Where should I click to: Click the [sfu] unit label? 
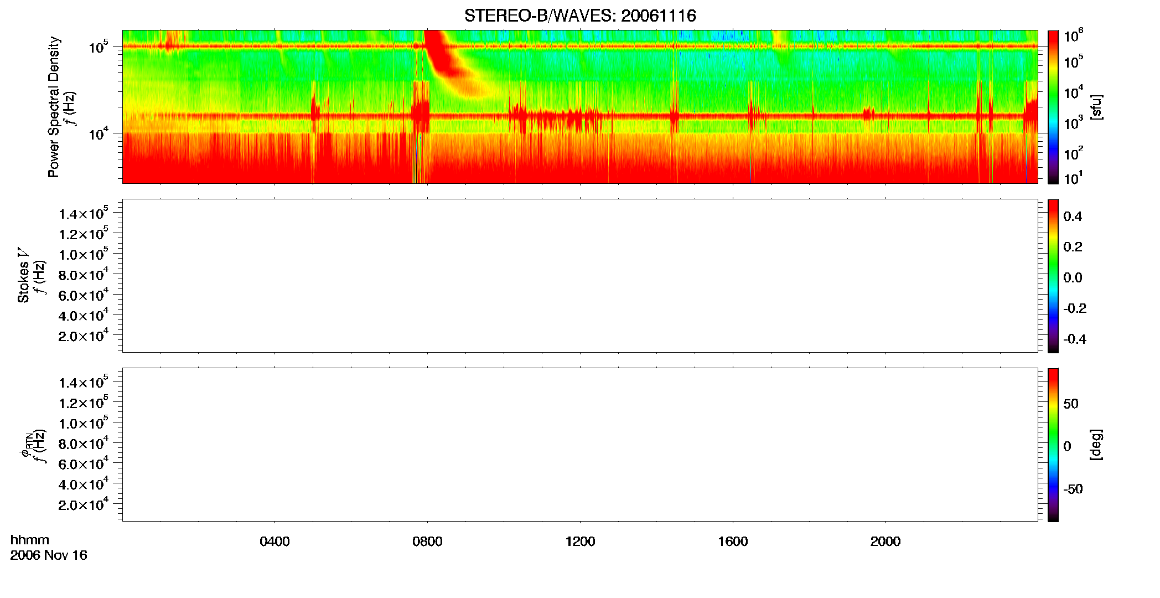pyautogui.click(x=1096, y=107)
